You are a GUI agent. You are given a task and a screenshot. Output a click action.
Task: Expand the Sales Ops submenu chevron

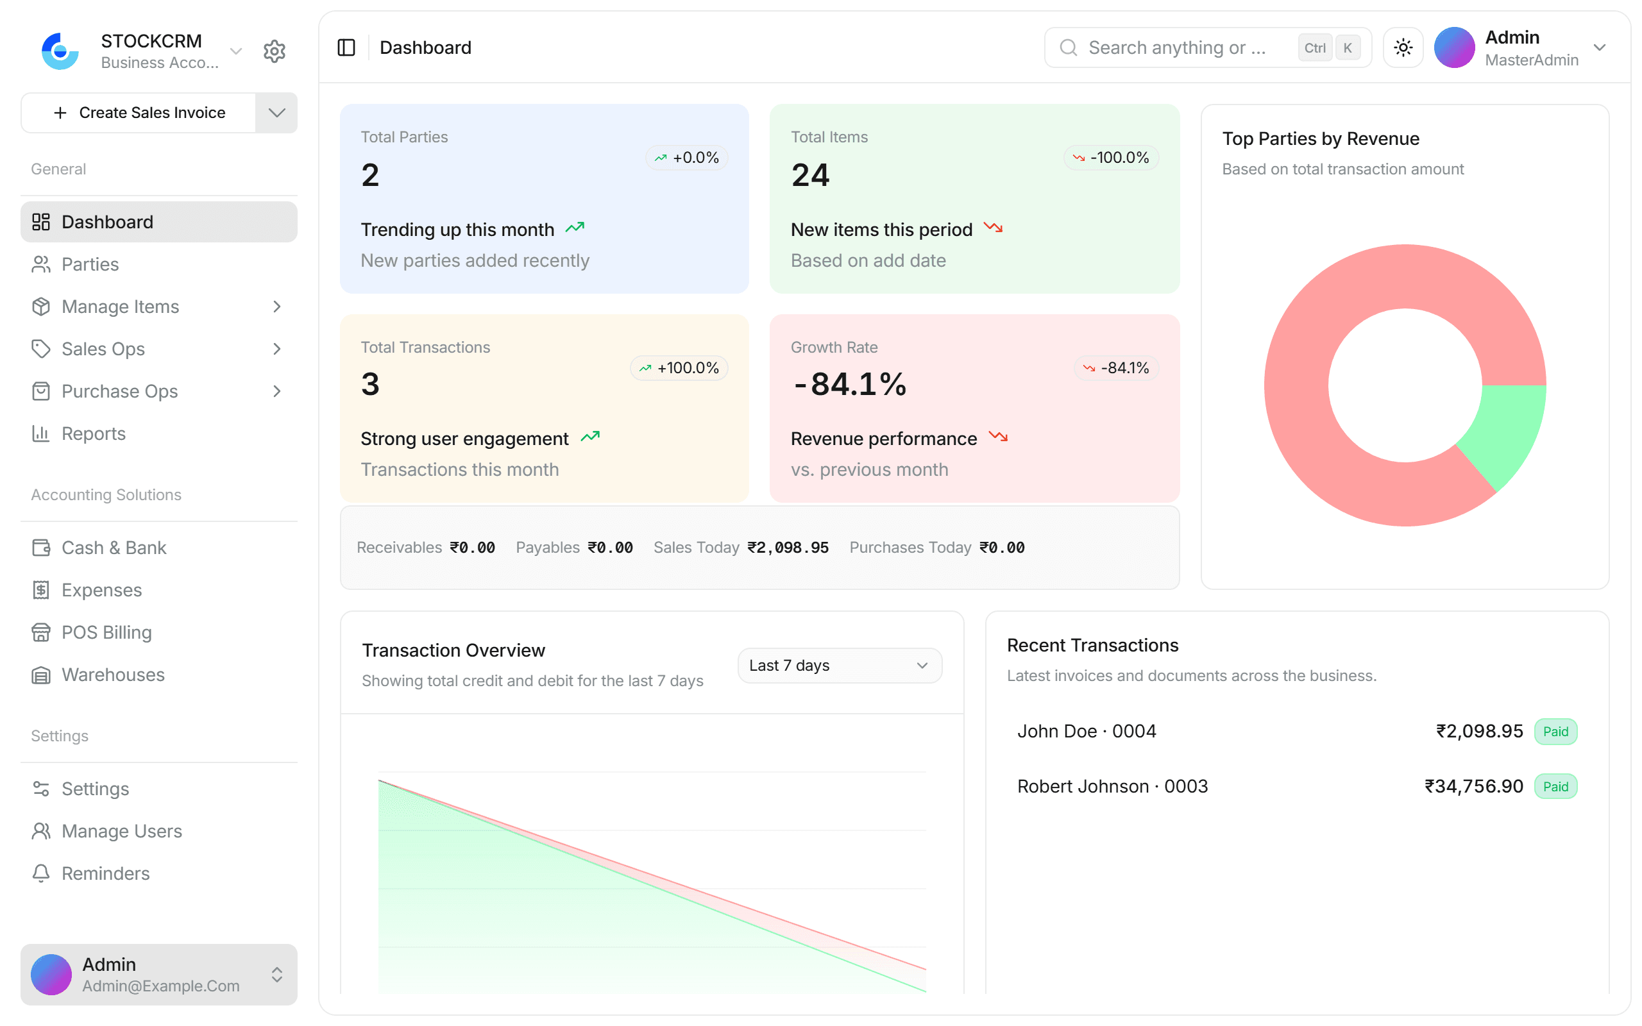277,349
